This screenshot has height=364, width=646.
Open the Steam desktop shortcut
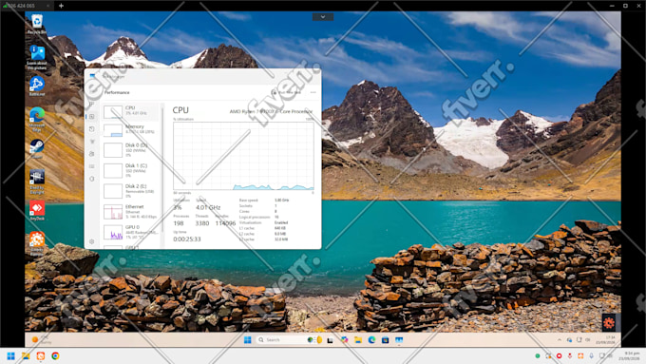click(x=37, y=148)
